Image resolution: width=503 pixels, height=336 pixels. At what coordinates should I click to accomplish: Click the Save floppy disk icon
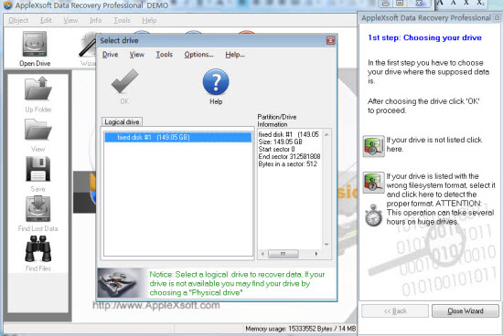[38, 169]
